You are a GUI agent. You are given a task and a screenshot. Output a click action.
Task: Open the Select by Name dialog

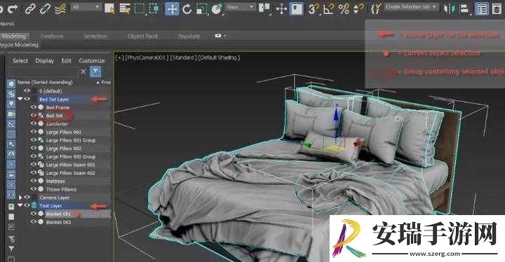coord(125,8)
